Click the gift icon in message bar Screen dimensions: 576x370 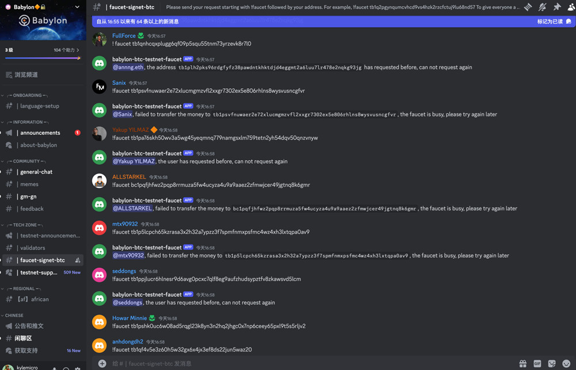coord(522,364)
